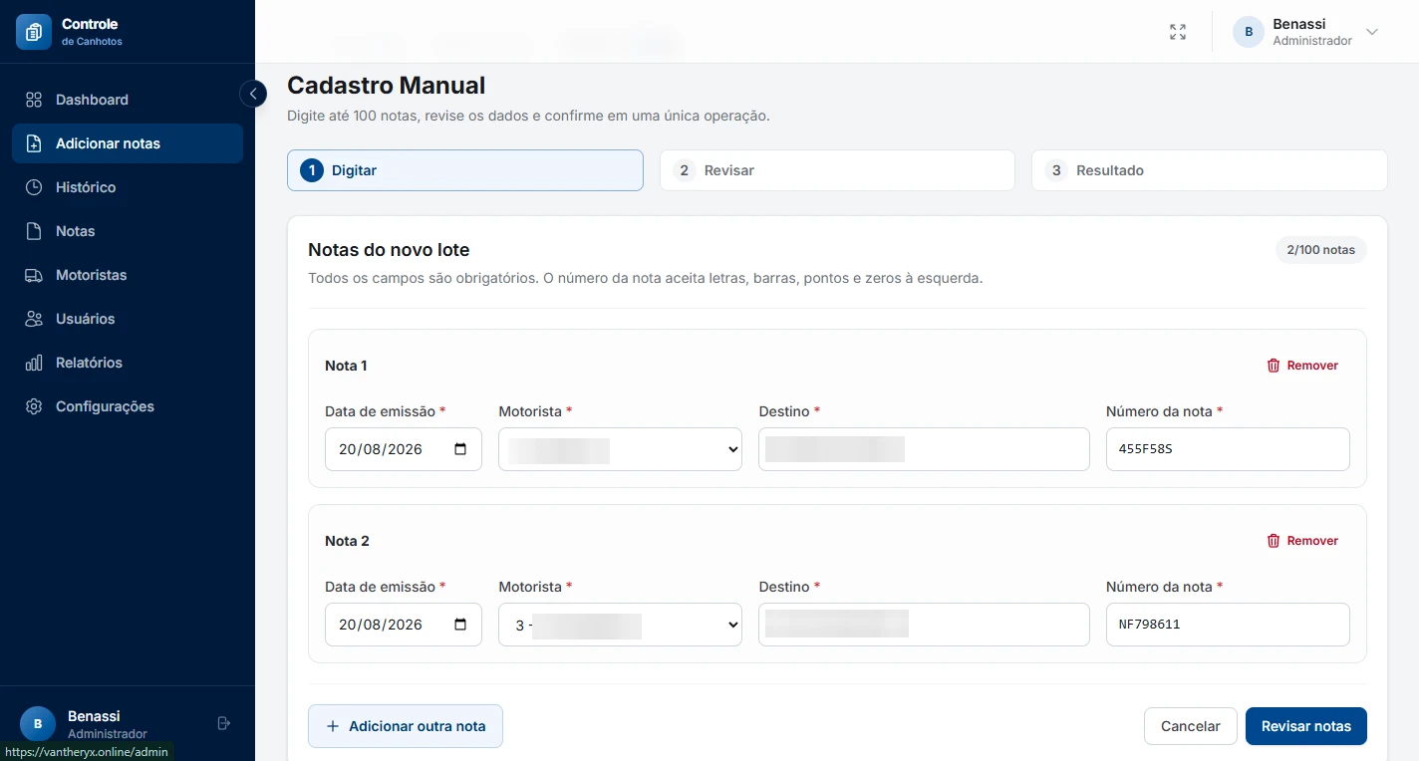Screen dimensions: 1419x761
Task: Click the Remover button for Nota 1
Action: [1302, 366]
